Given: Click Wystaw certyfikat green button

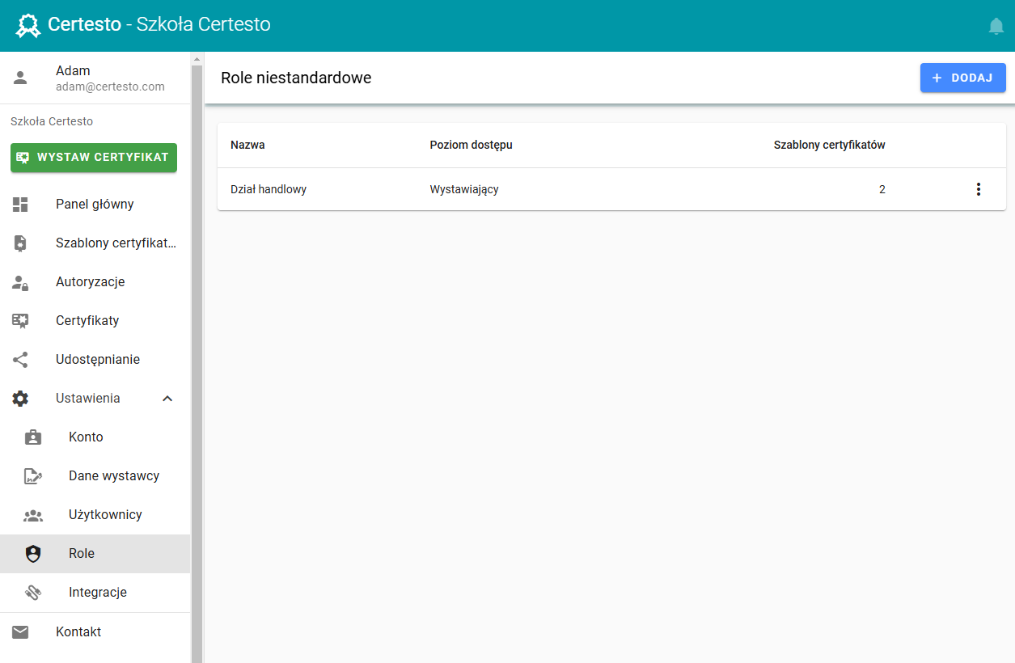Looking at the screenshot, I should point(94,158).
